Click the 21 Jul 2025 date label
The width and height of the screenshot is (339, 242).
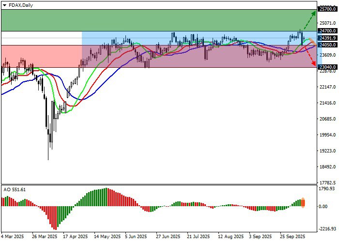point(199,237)
